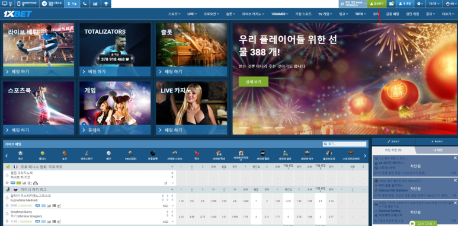
Task: Expand Kuznetskie Medvedi markets chevron
Action: 172,205
